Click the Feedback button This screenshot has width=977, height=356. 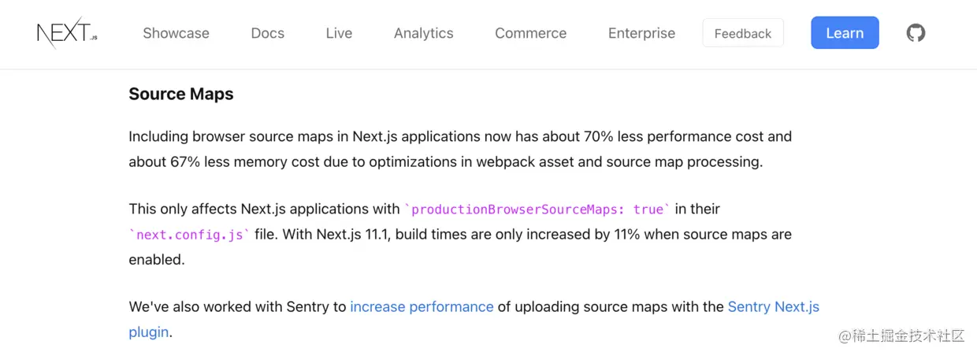(742, 33)
